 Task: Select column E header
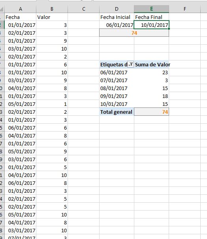(151, 9)
